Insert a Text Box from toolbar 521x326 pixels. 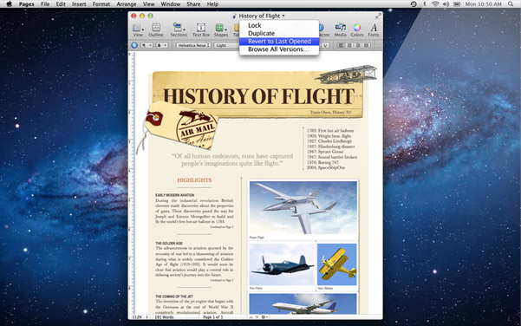[201, 29]
